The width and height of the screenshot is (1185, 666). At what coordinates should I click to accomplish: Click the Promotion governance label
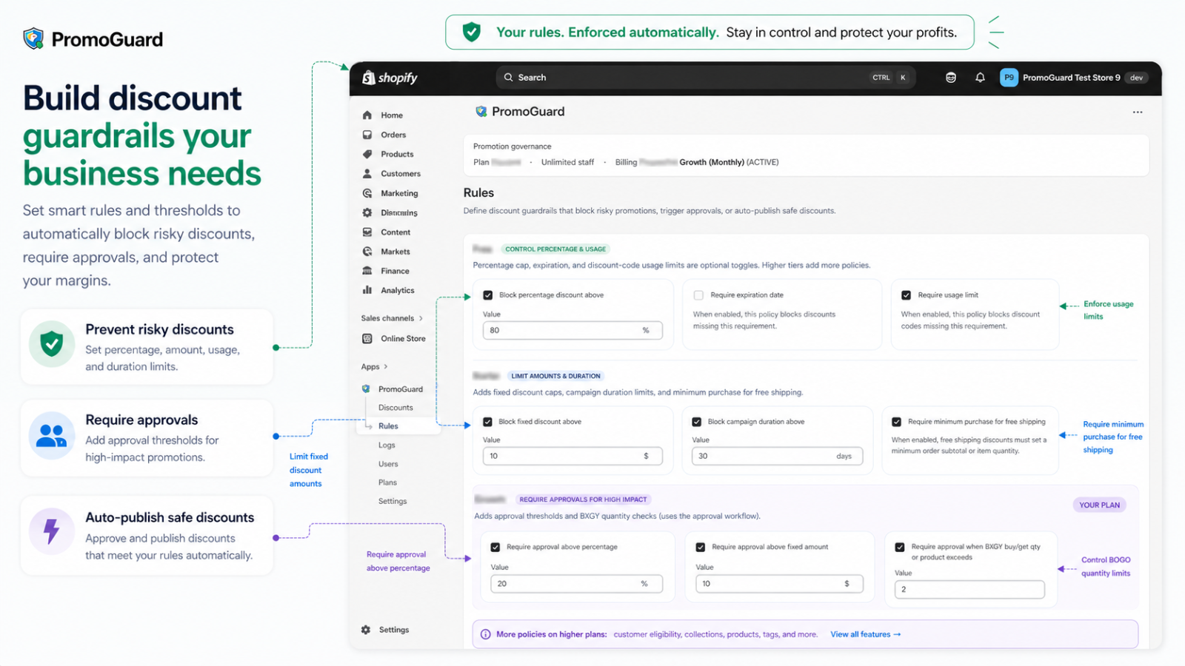[x=512, y=147]
